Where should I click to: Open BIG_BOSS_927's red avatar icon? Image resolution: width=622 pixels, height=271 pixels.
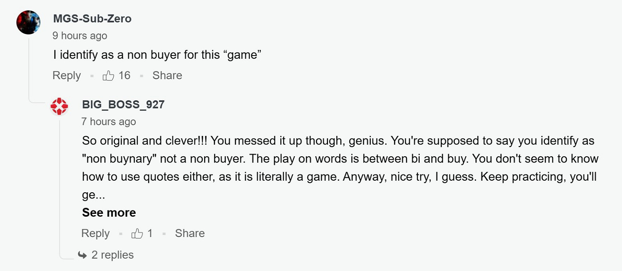(x=59, y=106)
